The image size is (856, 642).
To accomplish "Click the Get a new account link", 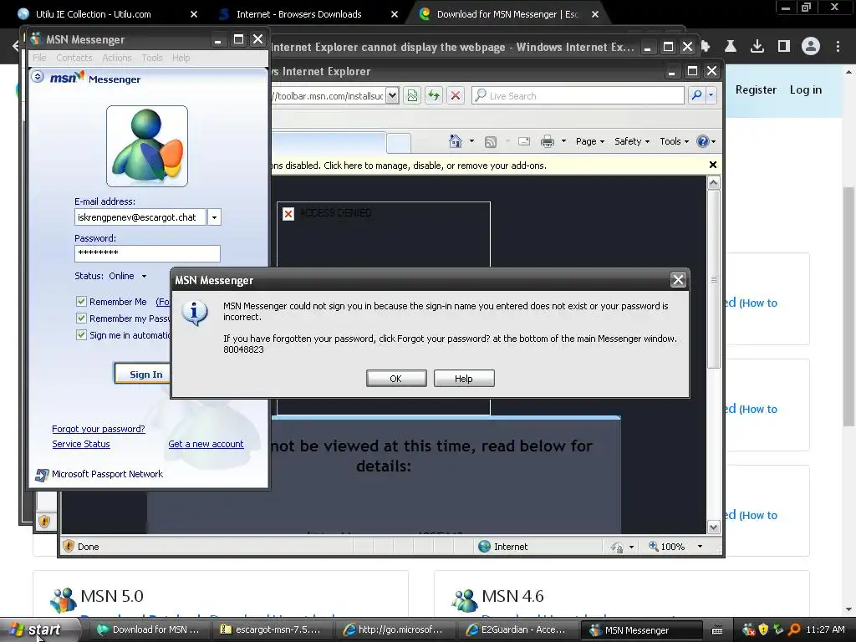I will click(x=206, y=444).
